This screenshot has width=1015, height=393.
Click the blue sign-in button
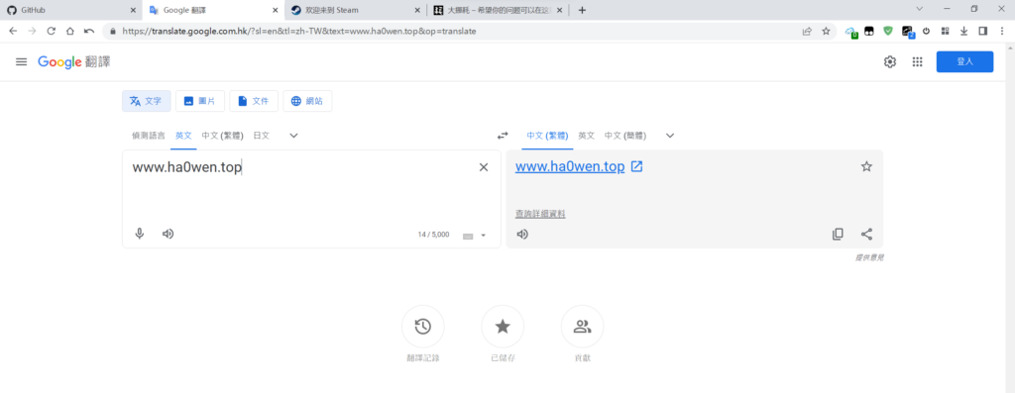coord(964,61)
